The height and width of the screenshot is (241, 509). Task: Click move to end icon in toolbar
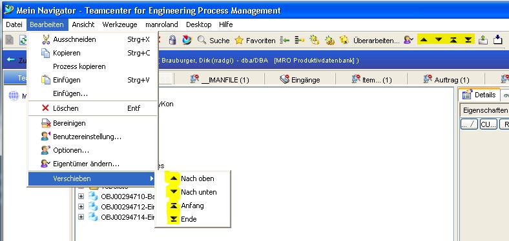468,39
